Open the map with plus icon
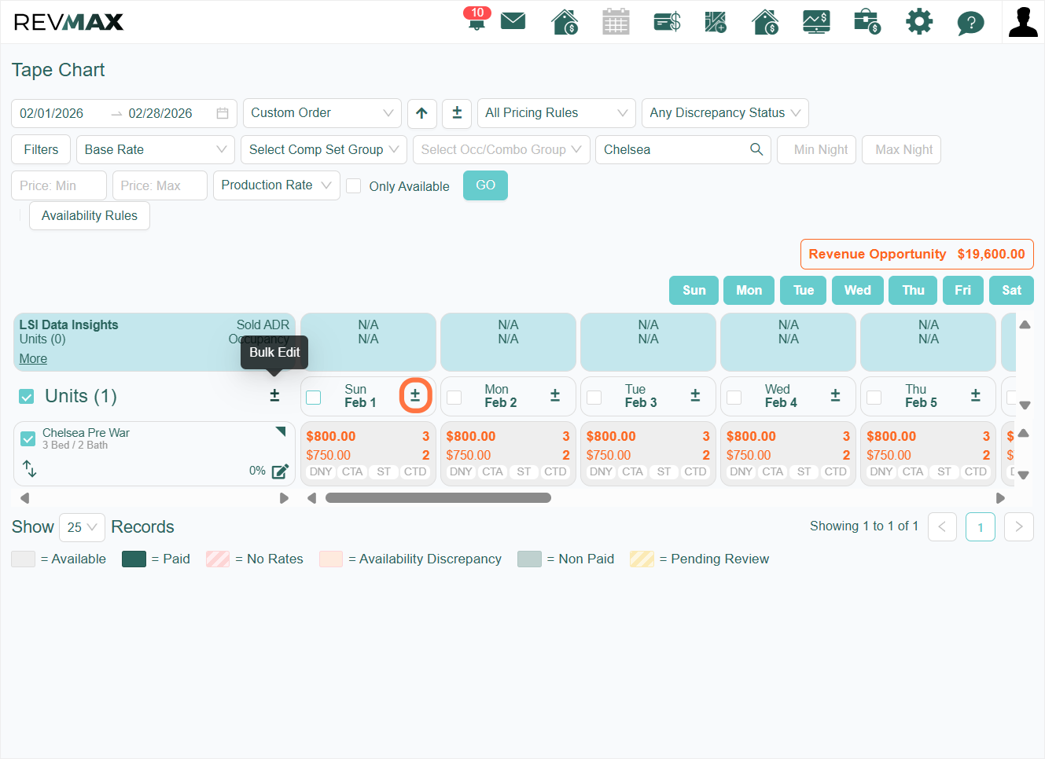The width and height of the screenshot is (1045, 759). (716, 22)
